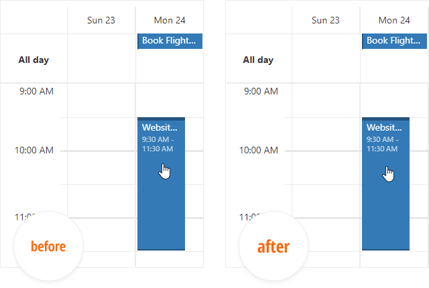Select Sun 23 9:00 AM cell in before panel

pos(101,100)
